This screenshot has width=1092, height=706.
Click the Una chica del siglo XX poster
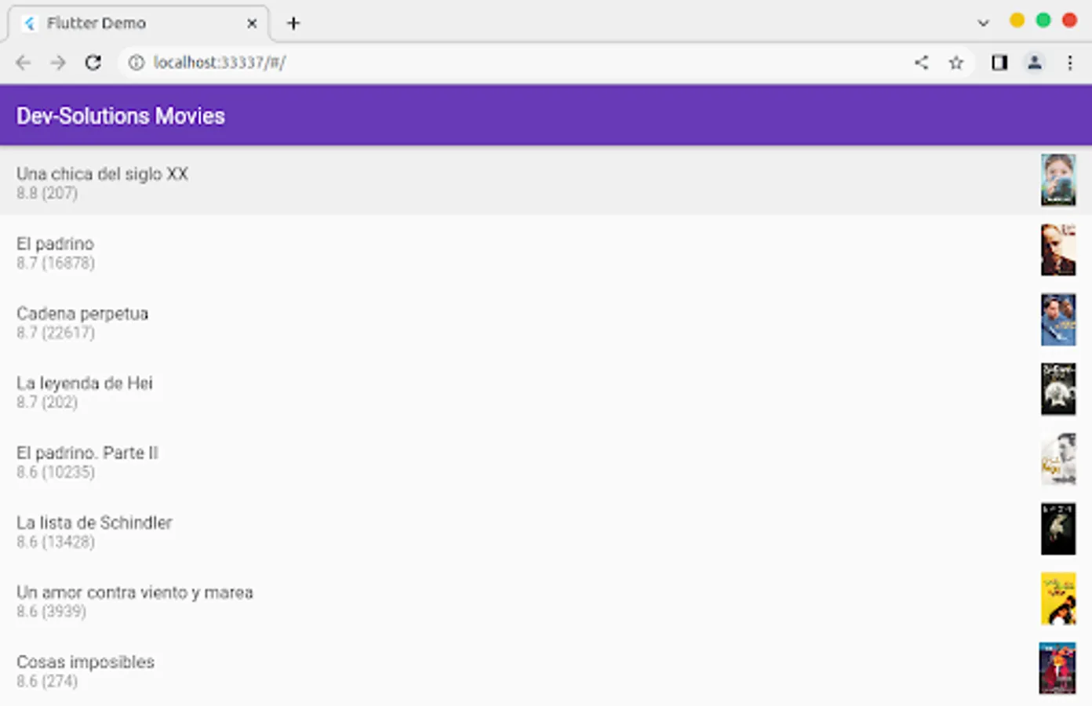coord(1058,180)
